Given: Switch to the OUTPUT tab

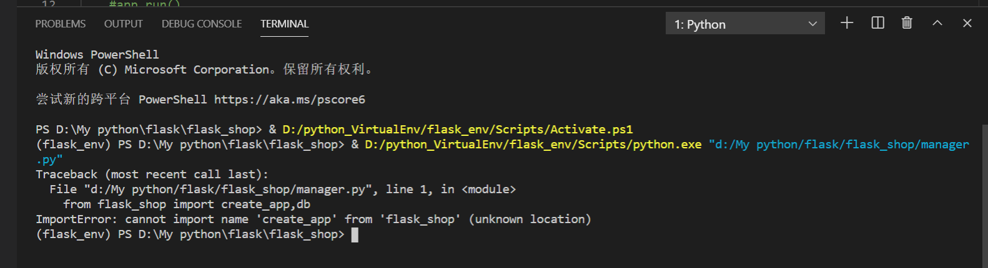Looking at the screenshot, I should click(x=124, y=24).
